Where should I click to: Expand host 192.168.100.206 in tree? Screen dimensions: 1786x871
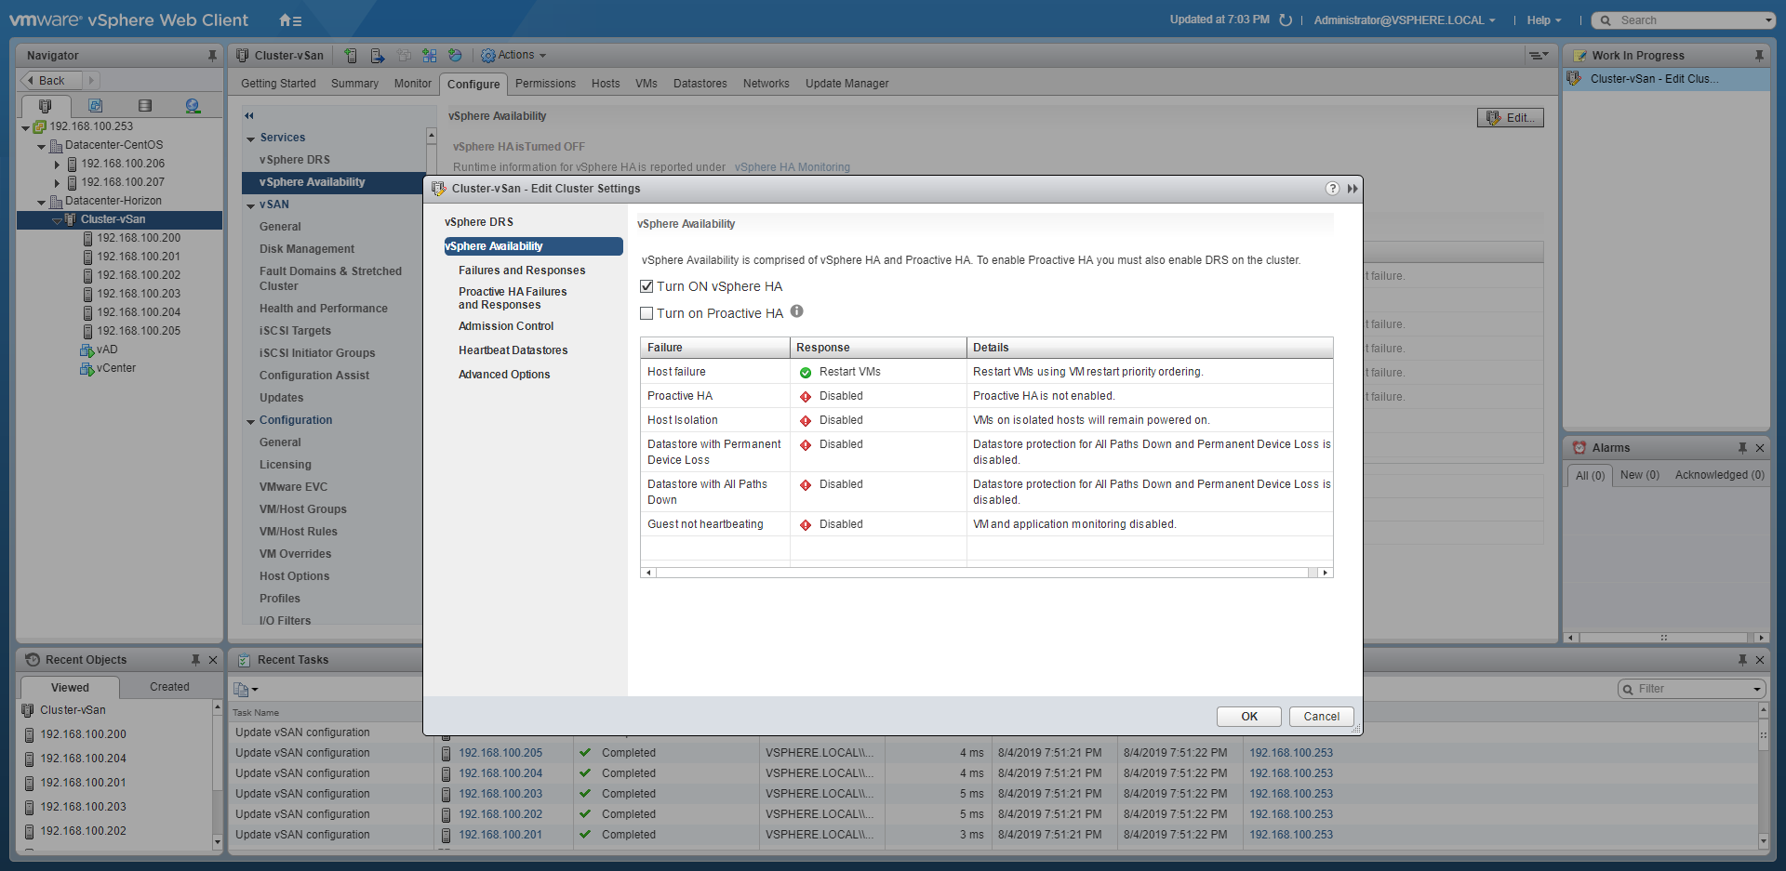coord(57,165)
